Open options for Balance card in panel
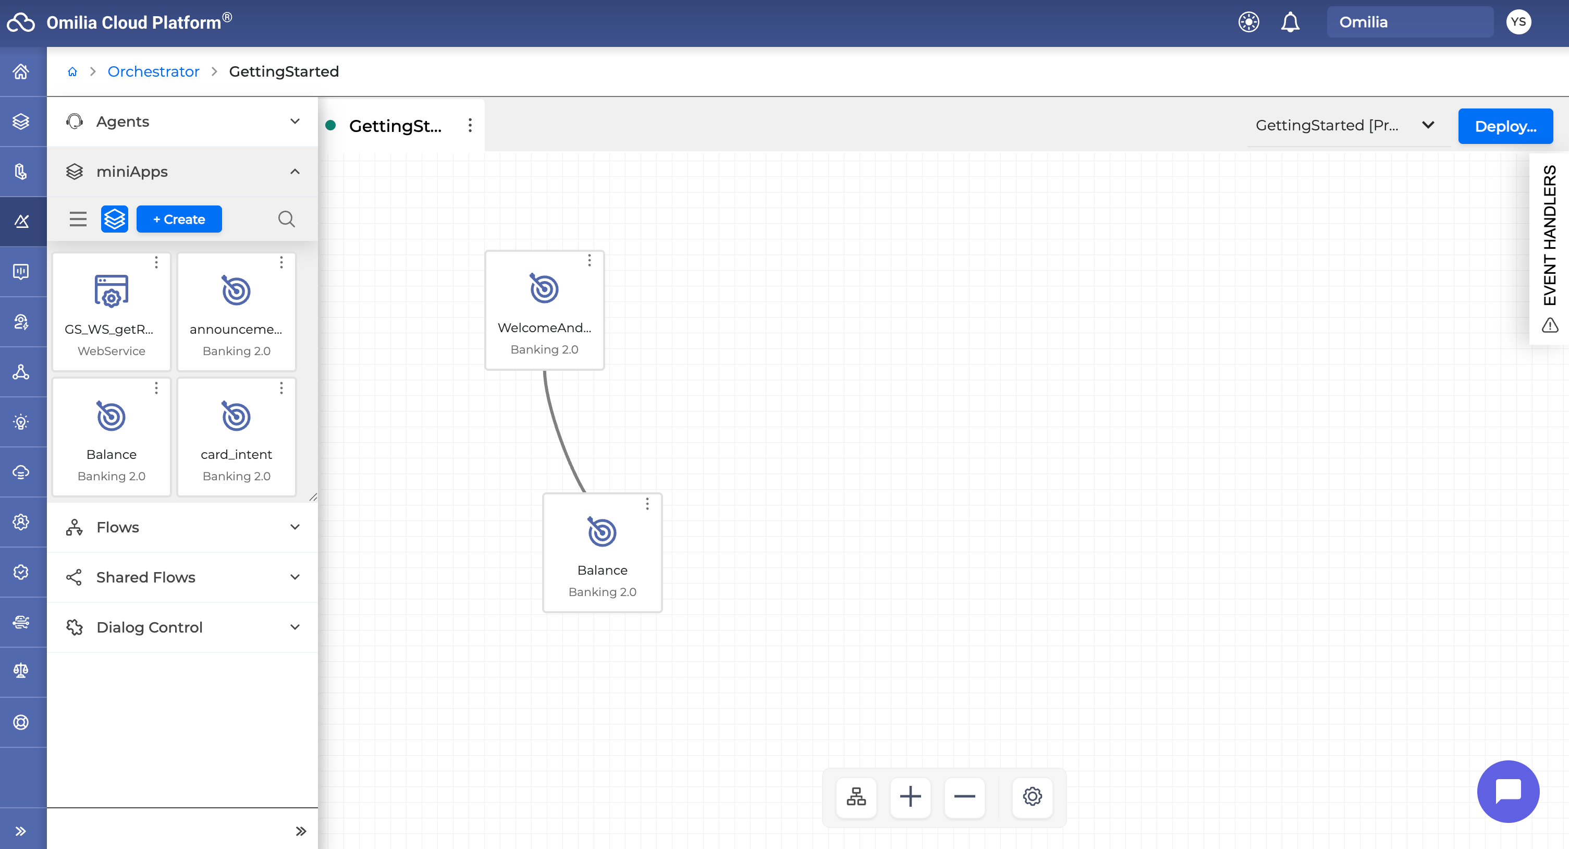Screen dimensions: 1569x849 click(x=156, y=387)
